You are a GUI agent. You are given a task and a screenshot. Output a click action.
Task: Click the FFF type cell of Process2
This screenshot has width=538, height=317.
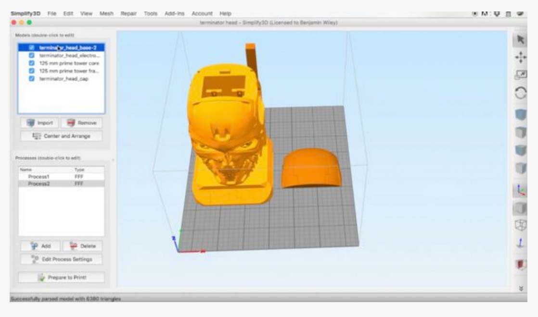pyautogui.click(x=79, y=184)
